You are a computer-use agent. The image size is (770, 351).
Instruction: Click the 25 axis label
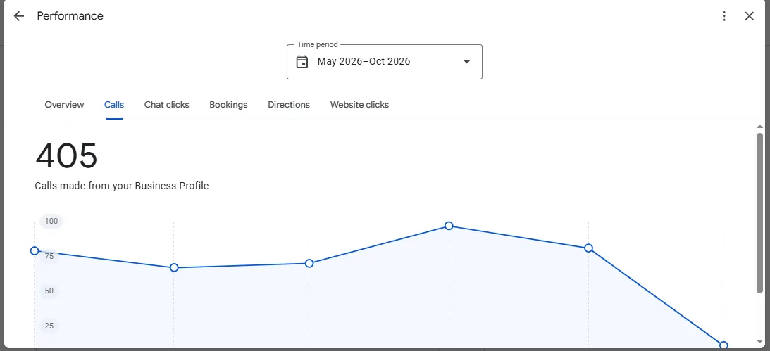tap(49, 326)
